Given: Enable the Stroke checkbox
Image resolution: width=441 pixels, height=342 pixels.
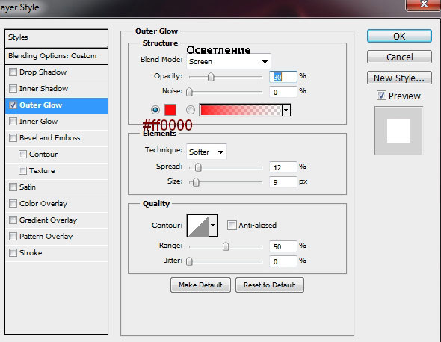Looking at the screenshot, I should click(13, 253).
